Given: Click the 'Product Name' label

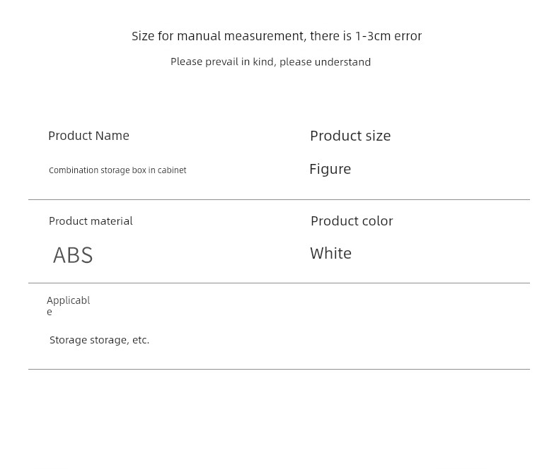Looking at the screenshot, I should pyautogui.click(x=88, y=136).
